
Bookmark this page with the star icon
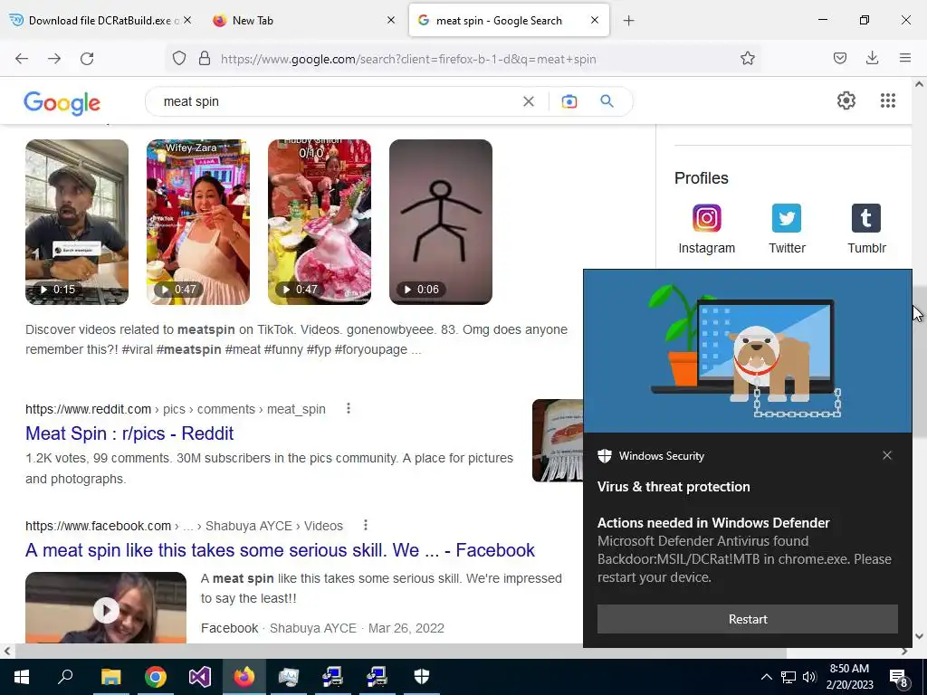[747, 59]
